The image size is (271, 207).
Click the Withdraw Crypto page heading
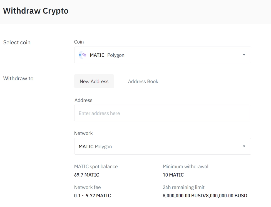(36, 11)
